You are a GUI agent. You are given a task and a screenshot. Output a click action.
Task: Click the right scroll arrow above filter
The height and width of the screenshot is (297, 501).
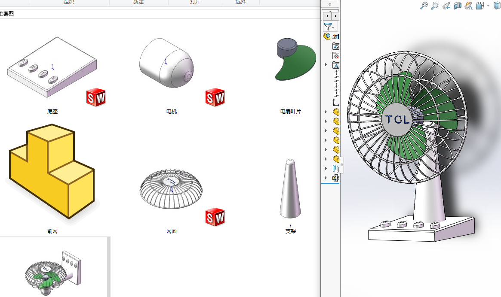(335, 16)
